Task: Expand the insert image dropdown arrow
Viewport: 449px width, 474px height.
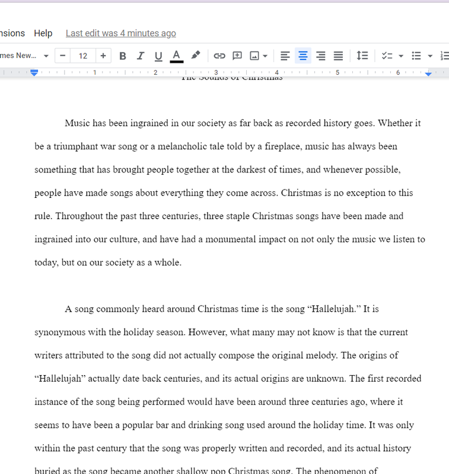Action: [265, 56]
